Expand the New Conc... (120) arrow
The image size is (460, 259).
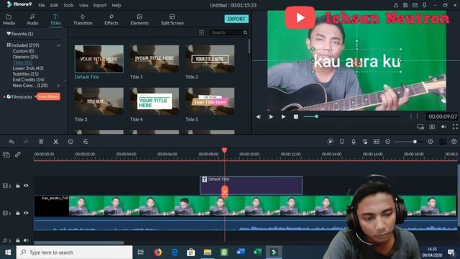(58, 86)
